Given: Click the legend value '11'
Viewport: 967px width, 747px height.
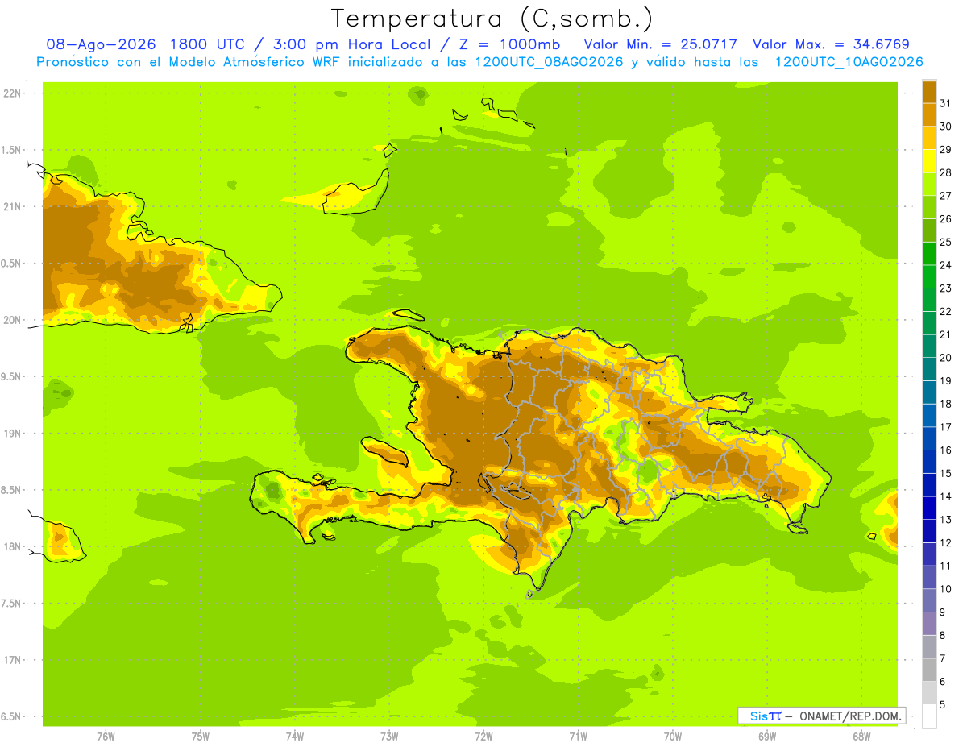Looking at the screenshot, I should pyautogui.click(x=946, y=566).
